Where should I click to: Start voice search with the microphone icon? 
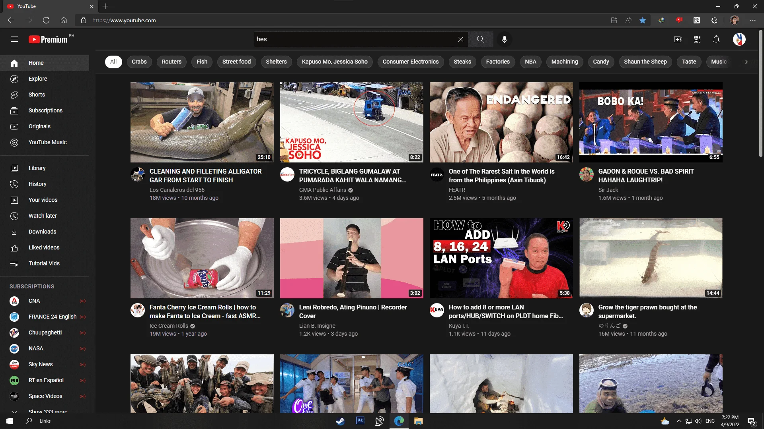click(504, 39)
